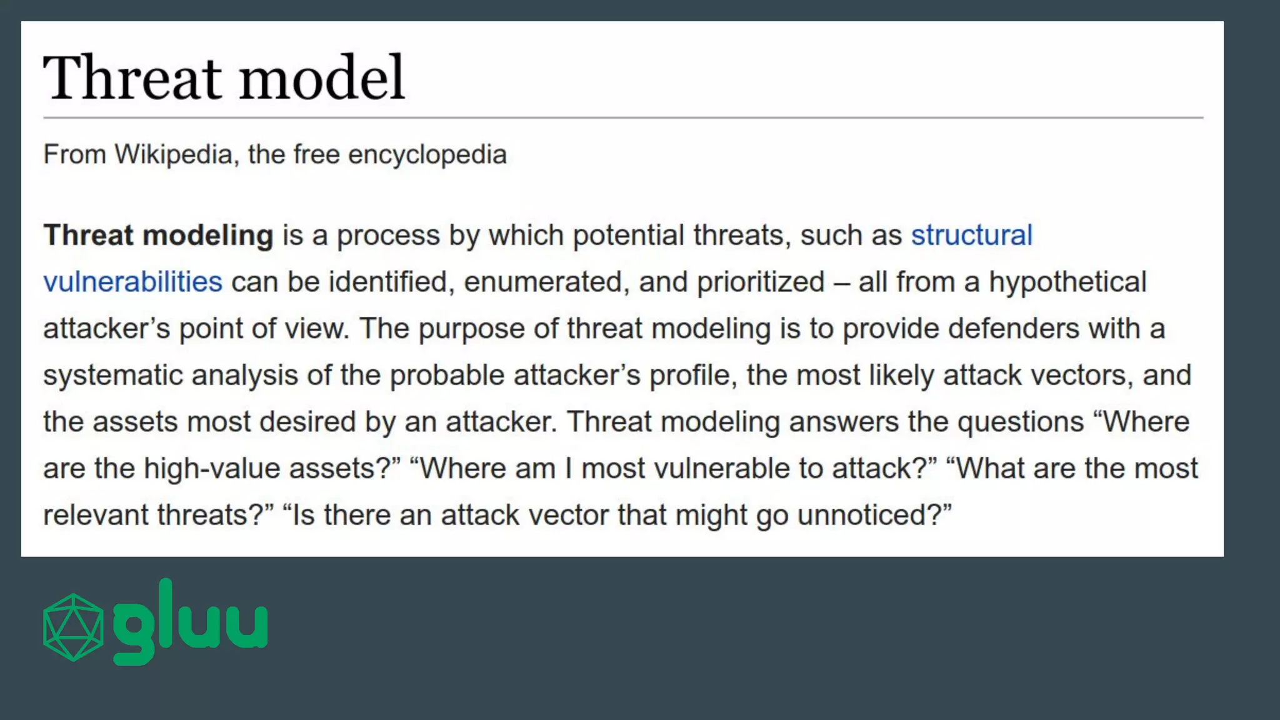
Task: Follow the blue 'vulnerabilities' link
Action: (132, 282)
